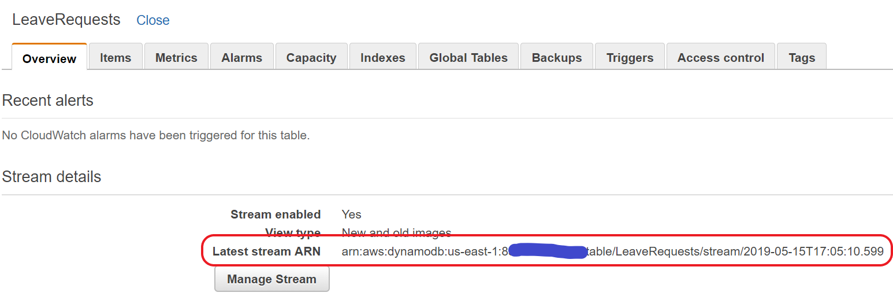Select the Alarms tab

click(x=242, y=57)
